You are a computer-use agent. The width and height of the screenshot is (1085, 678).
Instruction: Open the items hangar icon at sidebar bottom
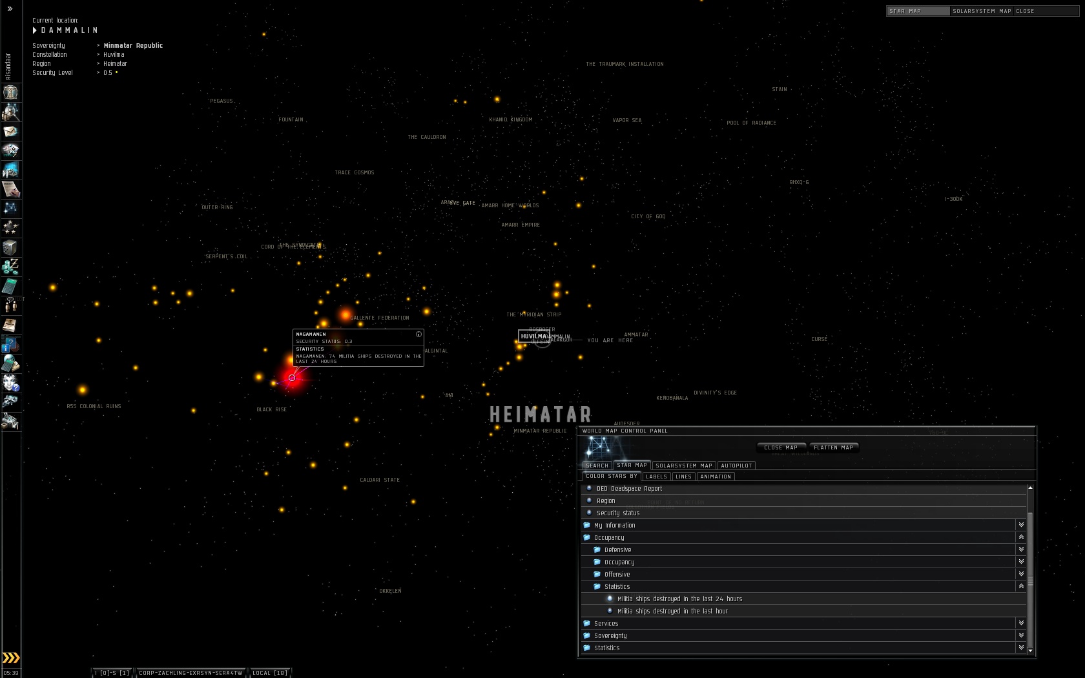coord(10,421)
